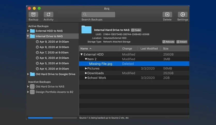Expand Old Hard Drive to Google Drive
216x125 pixels.
(28, 74)
